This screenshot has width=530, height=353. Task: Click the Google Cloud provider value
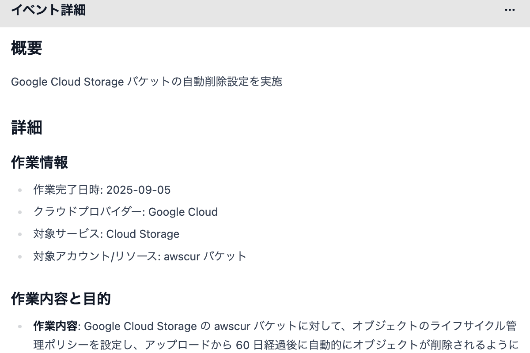(x=183, y=212)
